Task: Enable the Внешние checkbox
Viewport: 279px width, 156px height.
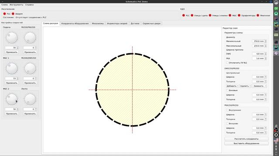Action: 227,123
